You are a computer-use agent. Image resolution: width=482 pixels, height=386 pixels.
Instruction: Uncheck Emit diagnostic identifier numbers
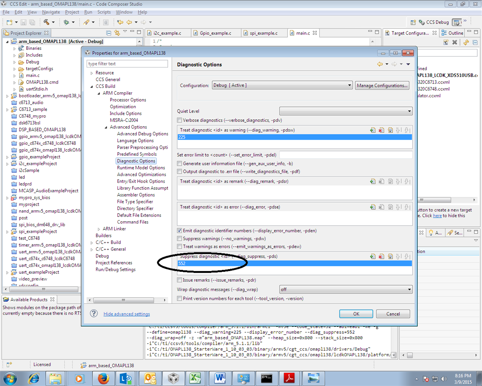(179, 231)
